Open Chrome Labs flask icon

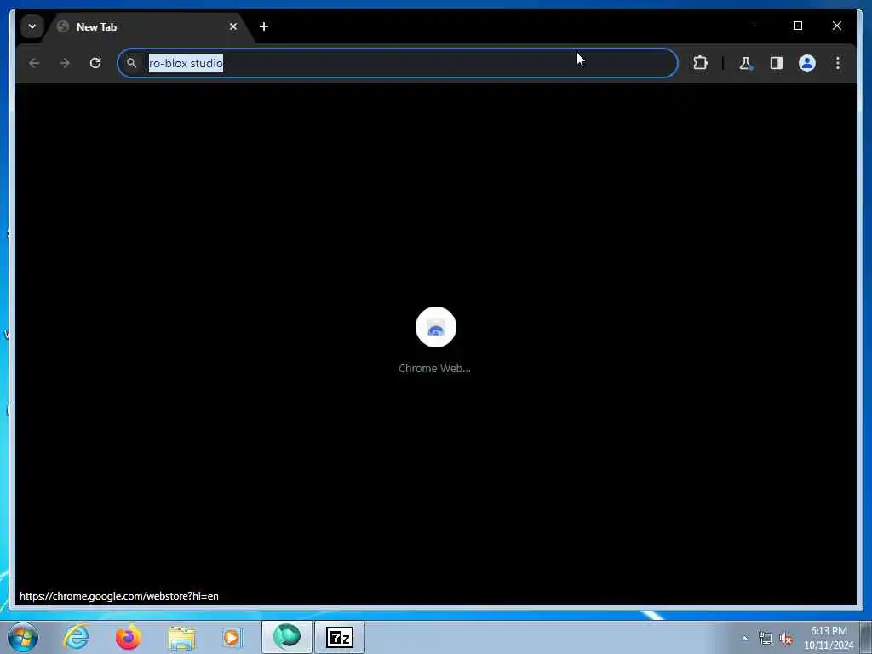pos(745,63)
